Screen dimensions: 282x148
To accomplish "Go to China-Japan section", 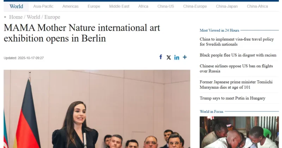I will pos(226,6).
